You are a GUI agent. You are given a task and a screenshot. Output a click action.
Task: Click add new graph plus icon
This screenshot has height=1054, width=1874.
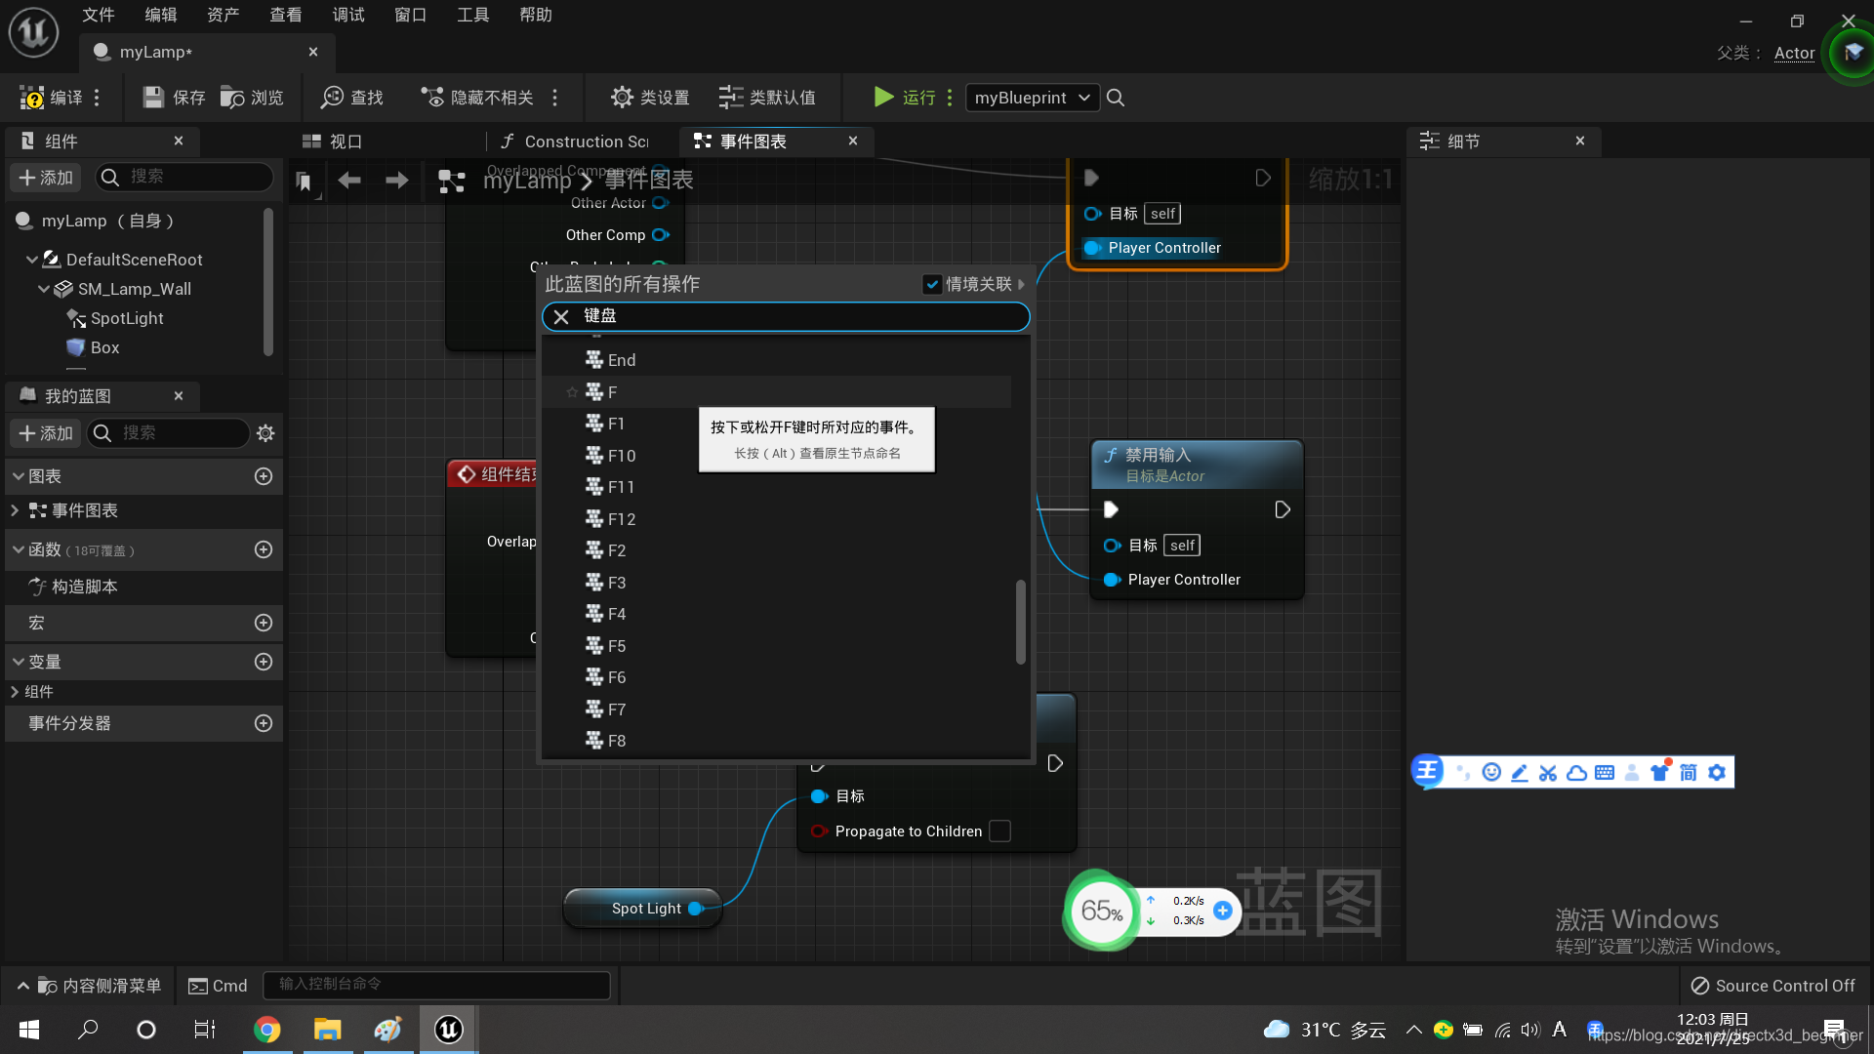pos(264,476)
